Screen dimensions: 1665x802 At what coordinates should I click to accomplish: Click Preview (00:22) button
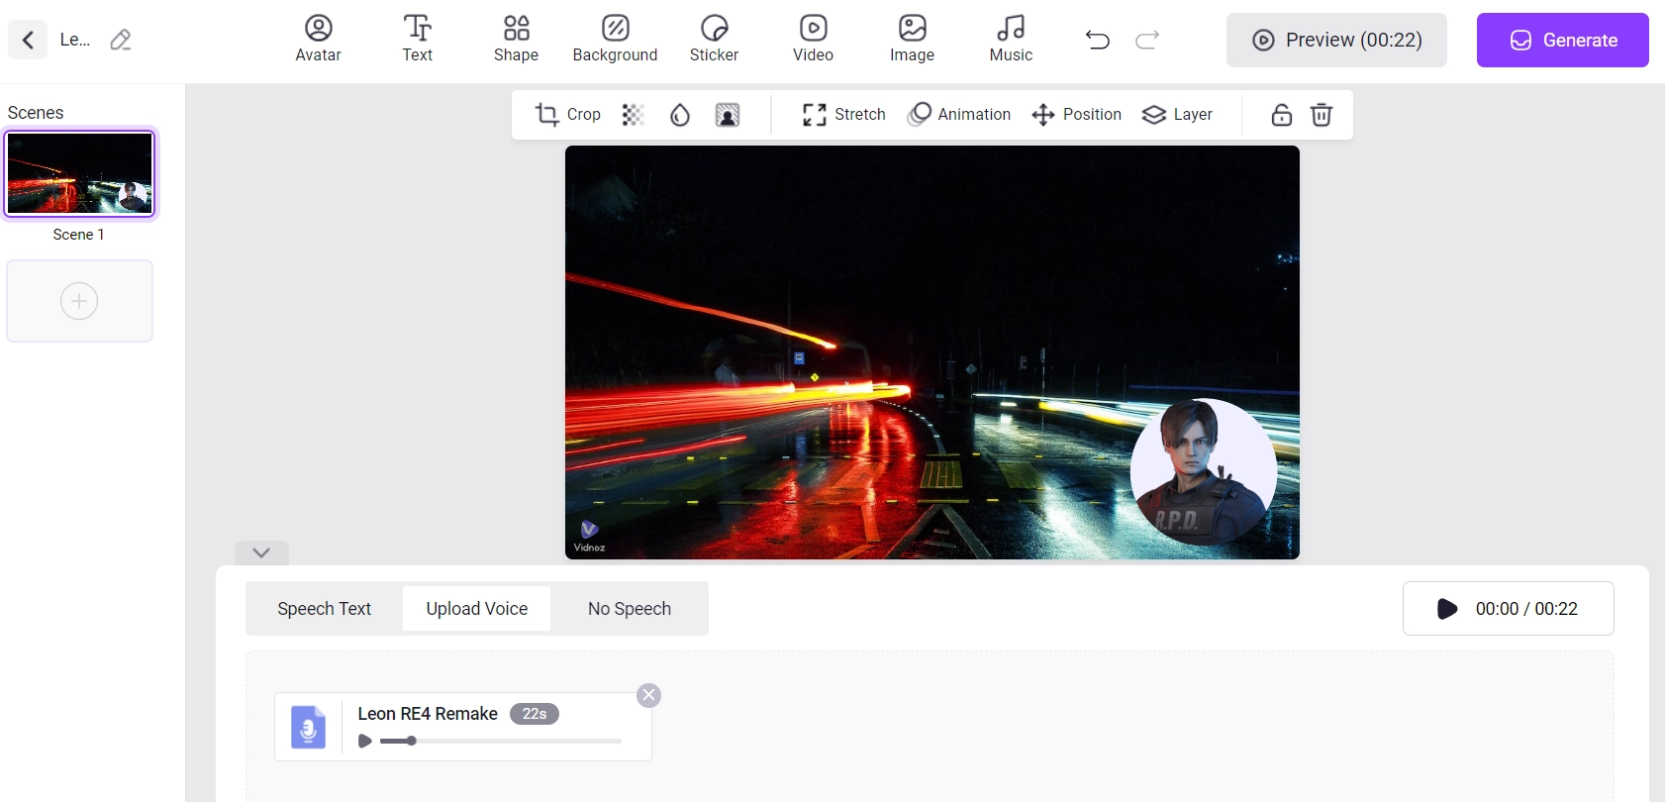1336,40
